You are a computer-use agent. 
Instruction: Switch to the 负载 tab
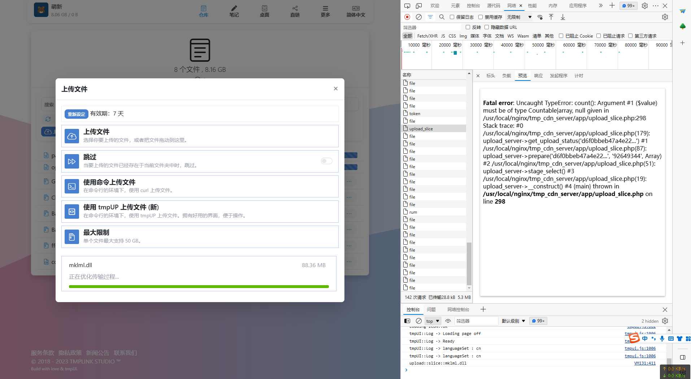(507, 76)
